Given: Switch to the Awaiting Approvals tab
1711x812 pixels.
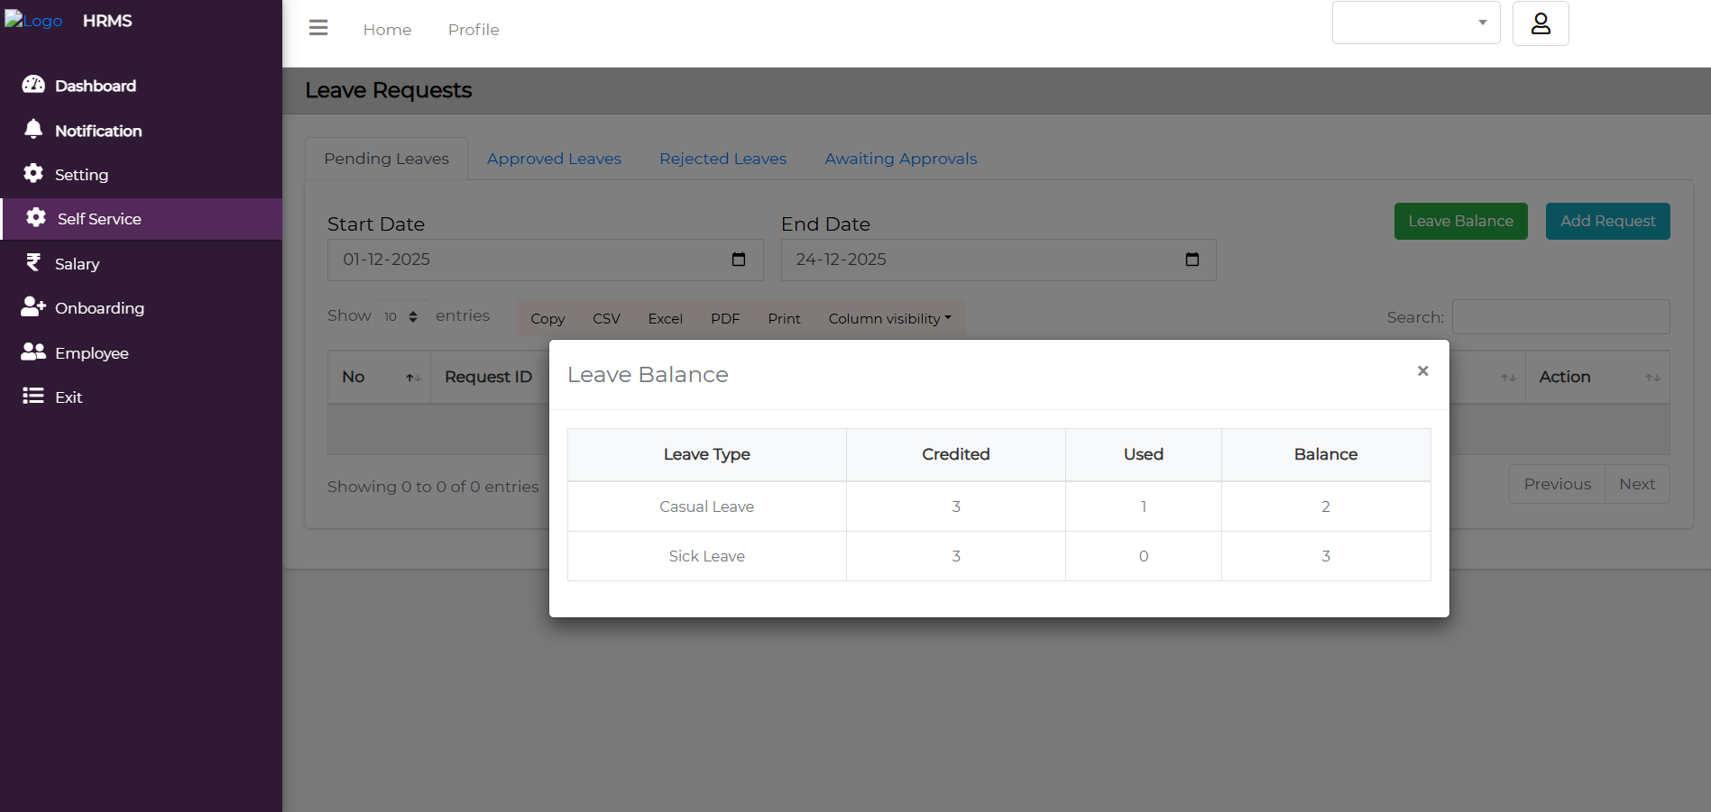Looking at the screenshot, I should [900, 159].
